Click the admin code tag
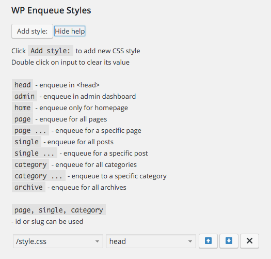The image size is (271, 259). click(x=24, y=96)
